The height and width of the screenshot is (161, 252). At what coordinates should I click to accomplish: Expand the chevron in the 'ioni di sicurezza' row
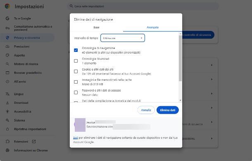pos(212,122)
